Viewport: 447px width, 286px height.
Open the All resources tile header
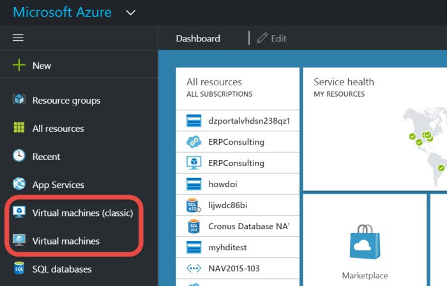238,88
